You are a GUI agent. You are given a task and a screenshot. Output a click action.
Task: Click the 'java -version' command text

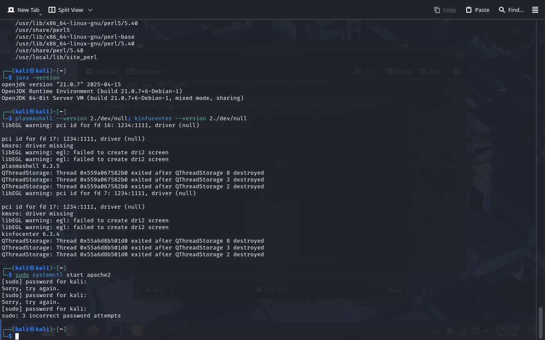(37, 78)
